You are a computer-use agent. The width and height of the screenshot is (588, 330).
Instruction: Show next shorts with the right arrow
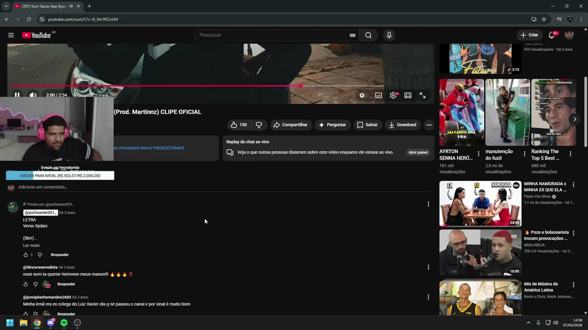[575, 119]
